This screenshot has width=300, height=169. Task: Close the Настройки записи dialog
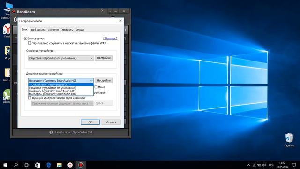click(120, 21)
